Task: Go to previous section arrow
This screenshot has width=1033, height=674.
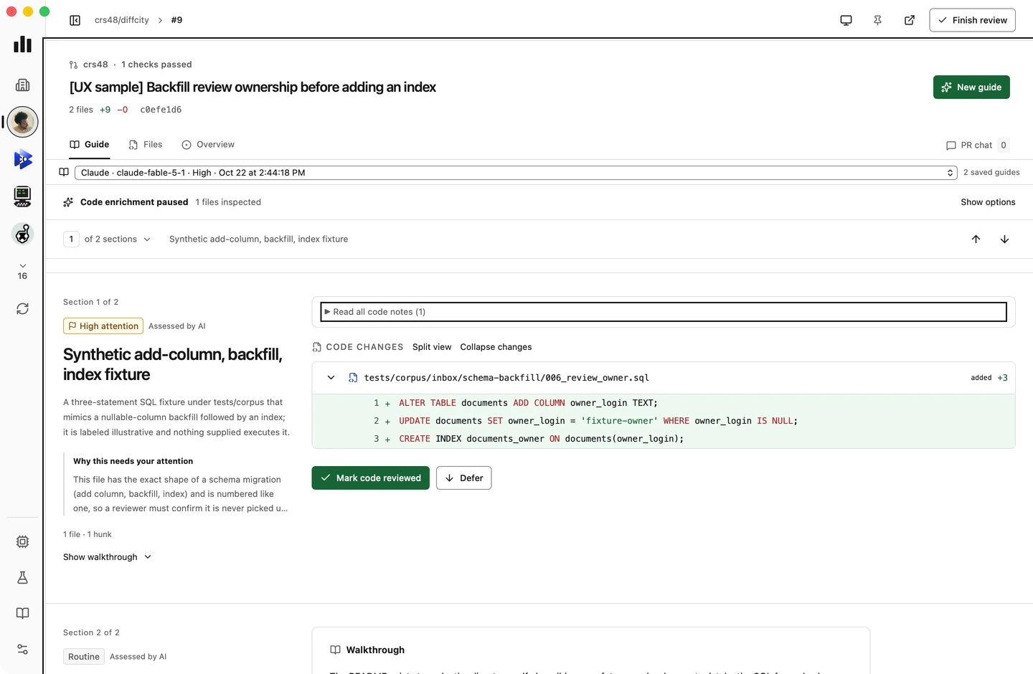Action: click(976, 239)
